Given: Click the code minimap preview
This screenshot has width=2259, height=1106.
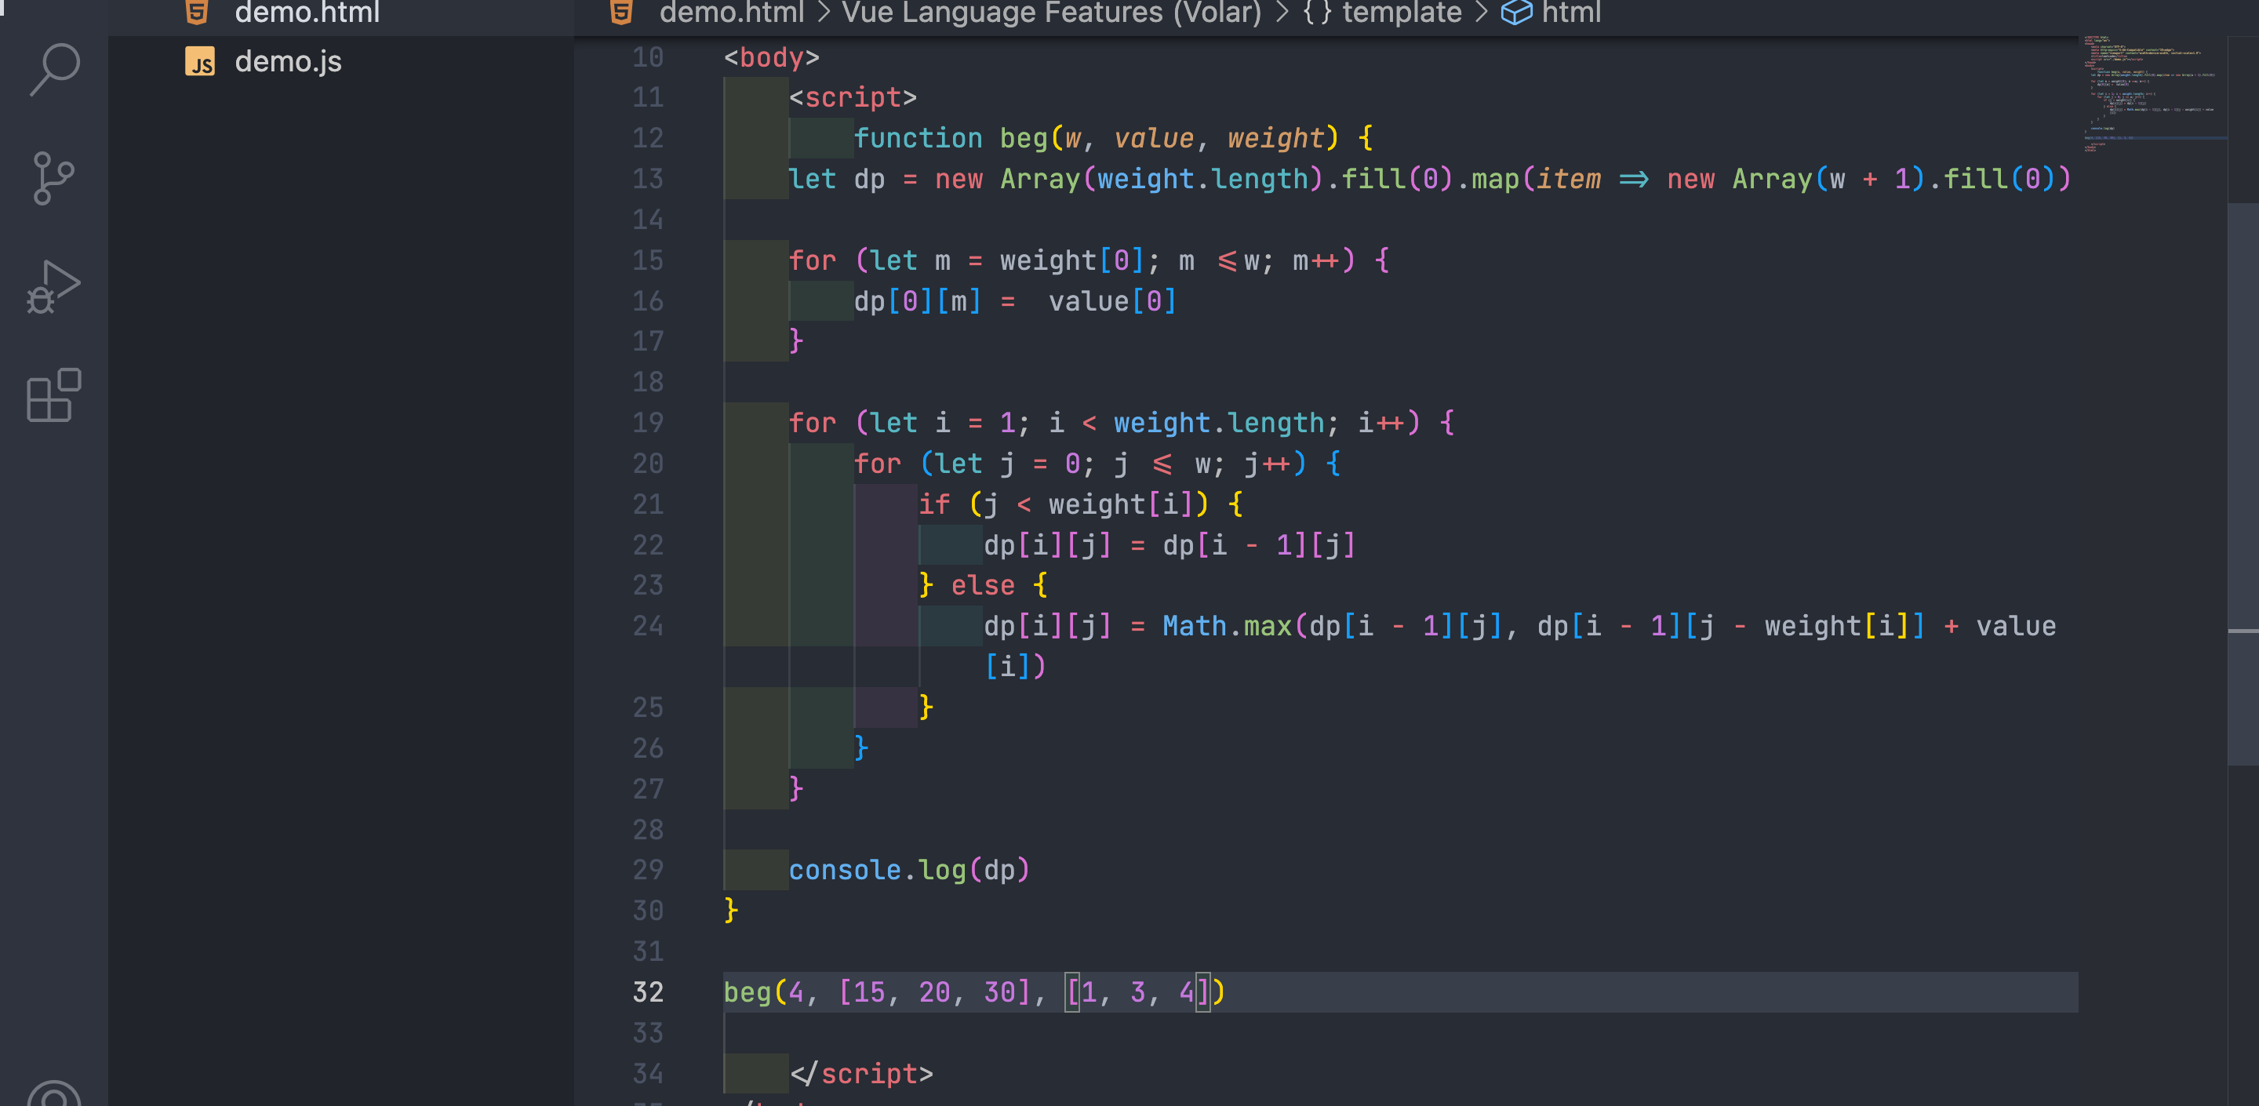Looking at the screenshot, I should pos(2153,92).
